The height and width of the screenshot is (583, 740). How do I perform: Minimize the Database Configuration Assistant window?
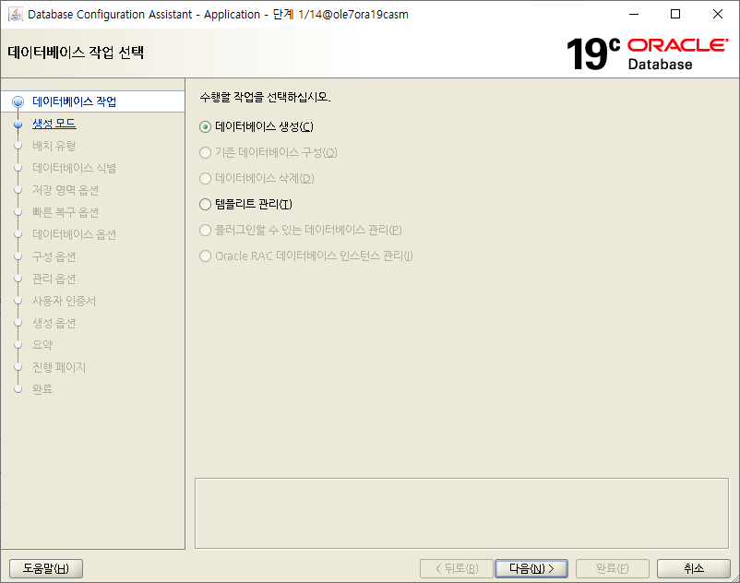tap(634, 14)
